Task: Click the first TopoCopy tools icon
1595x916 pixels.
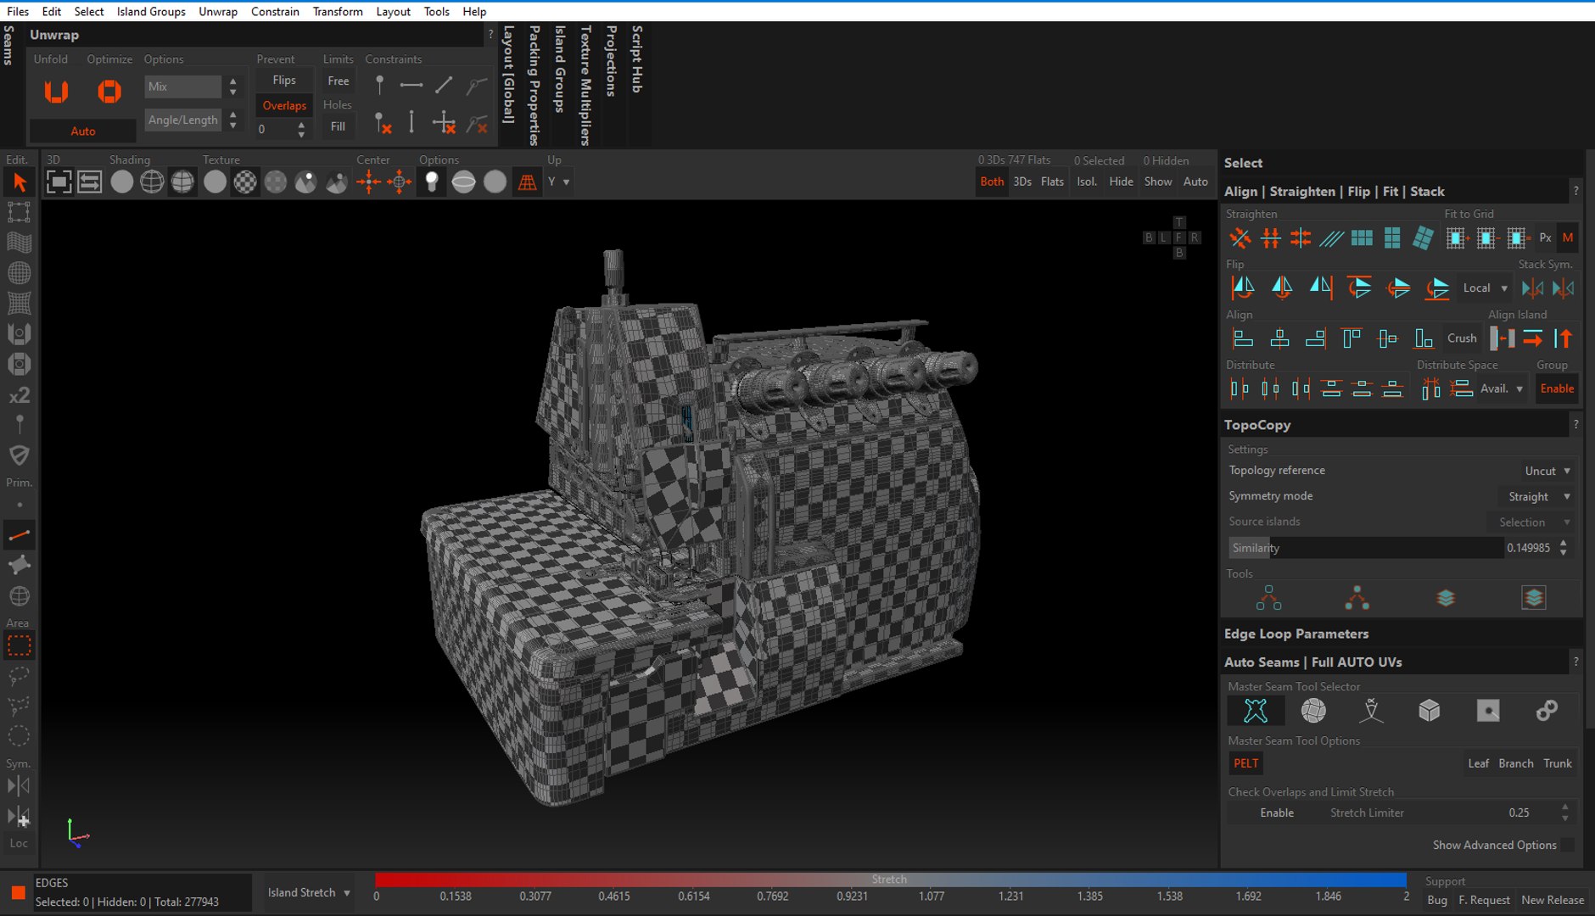Action: pos(1268,598)
